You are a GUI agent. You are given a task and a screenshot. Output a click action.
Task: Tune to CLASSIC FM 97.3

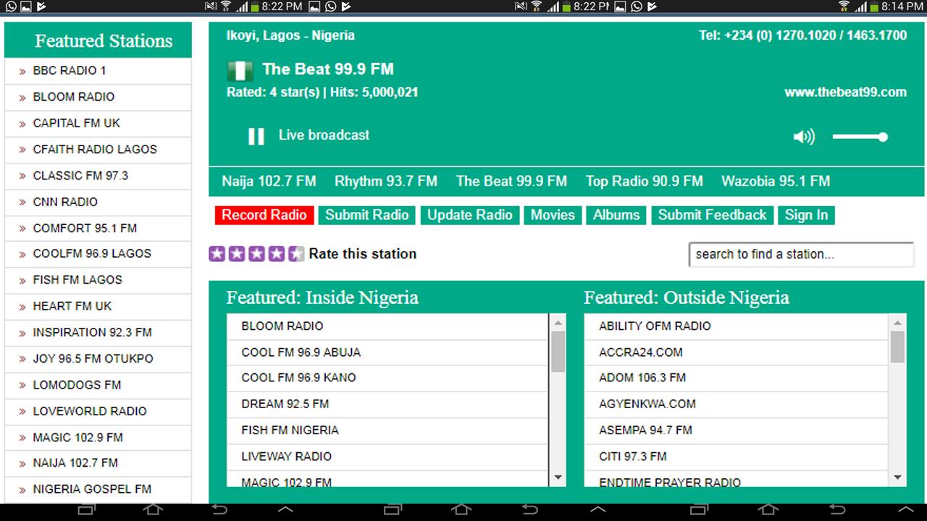(98, 176)
